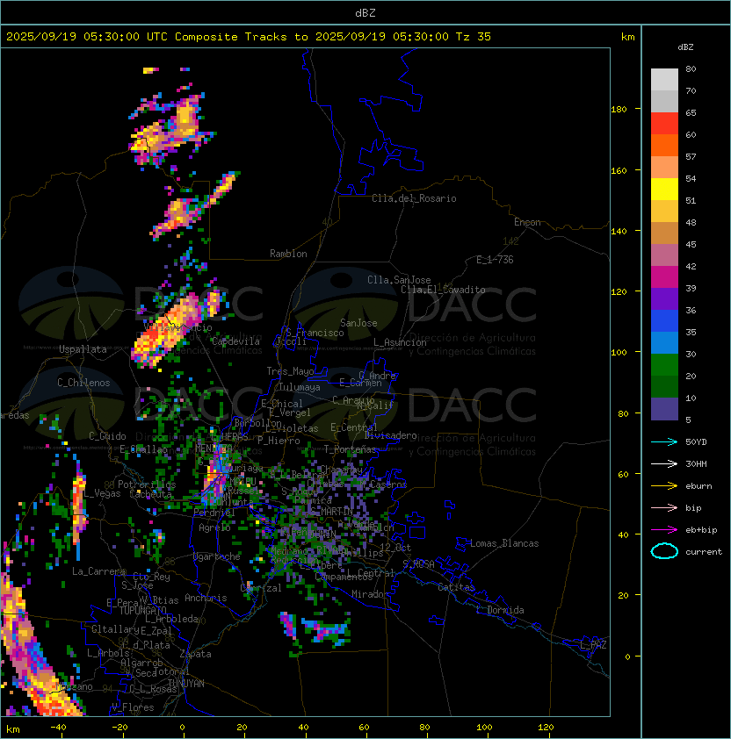
Task: Click the 'La_Carrera' map label
Action: tap(98, 571)
